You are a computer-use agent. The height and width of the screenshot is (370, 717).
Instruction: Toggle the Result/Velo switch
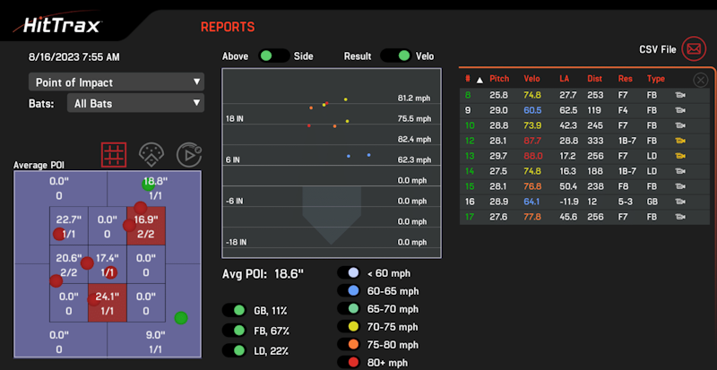[394, 56]
